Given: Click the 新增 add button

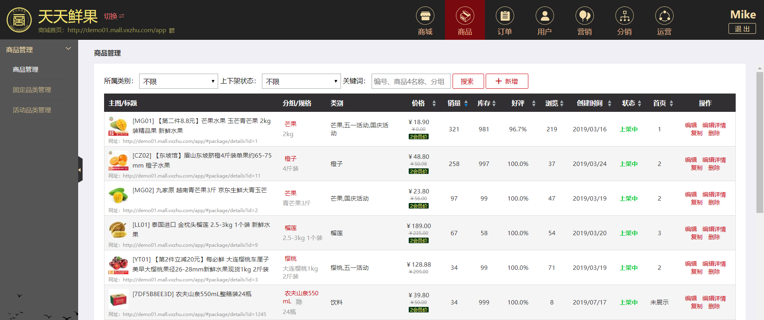Looking at the screenshot, I should (506, 81).
